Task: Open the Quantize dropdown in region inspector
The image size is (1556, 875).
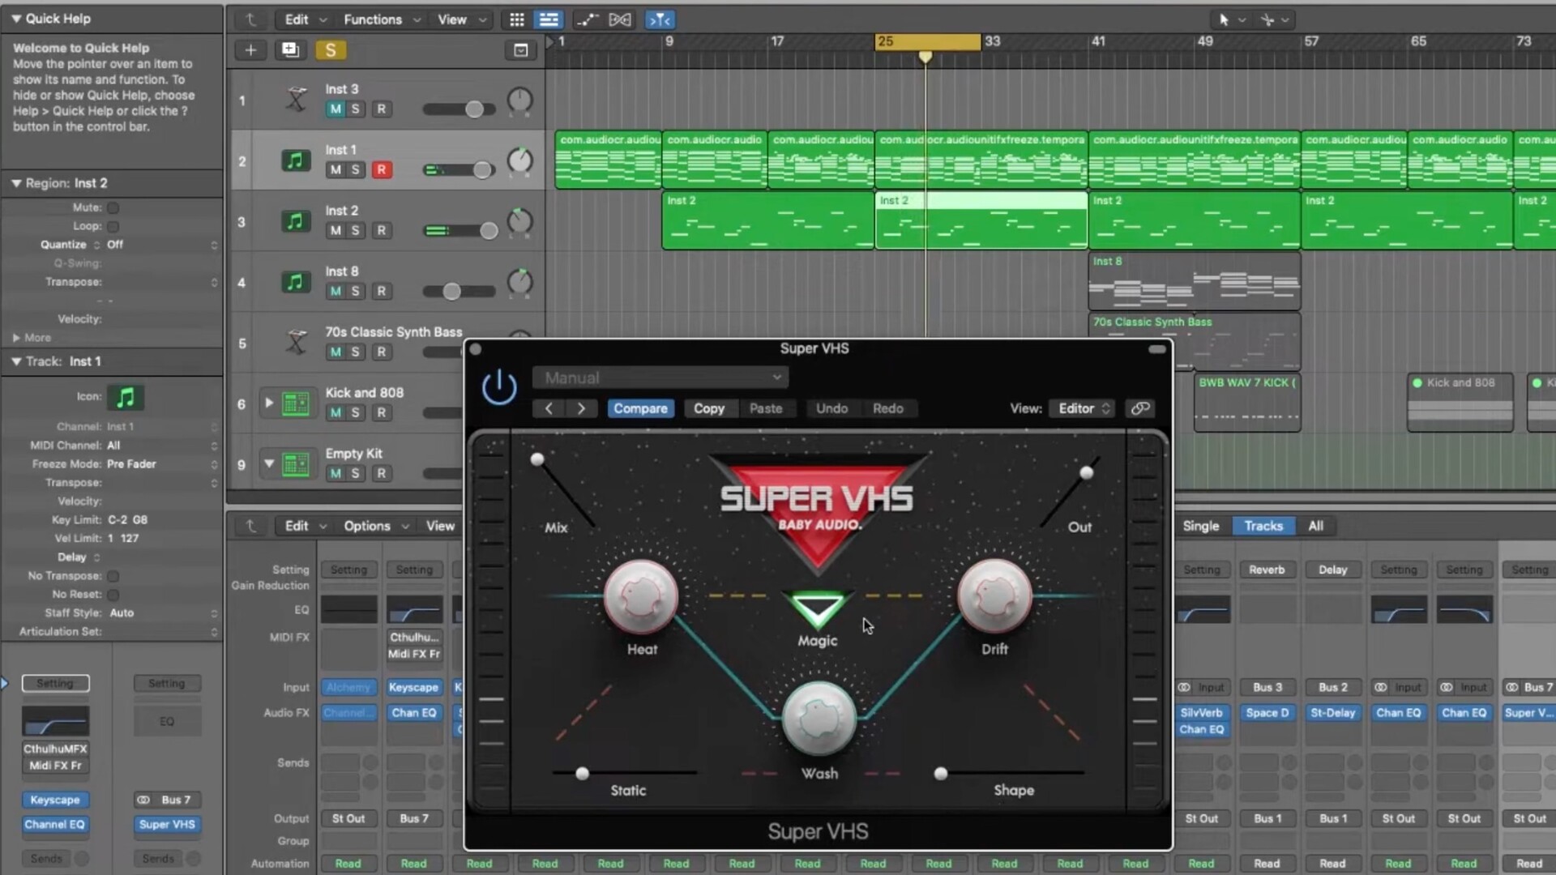Action: pyautogui.click(x=162, y=245)
